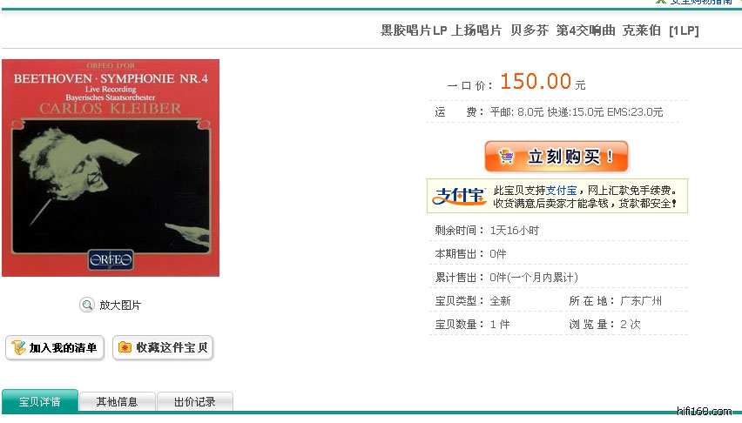Viewport: 742px width, 423px height.
Task: Click the Beethoven album cover thumbnail
Action: click(x=111, y=168)
